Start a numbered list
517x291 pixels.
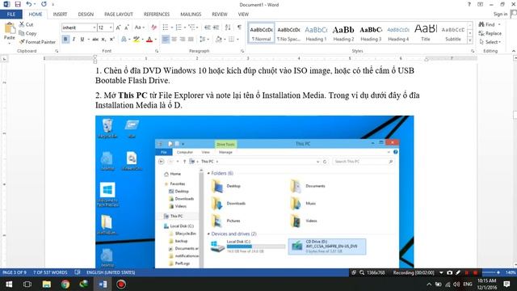click(179, 27)
